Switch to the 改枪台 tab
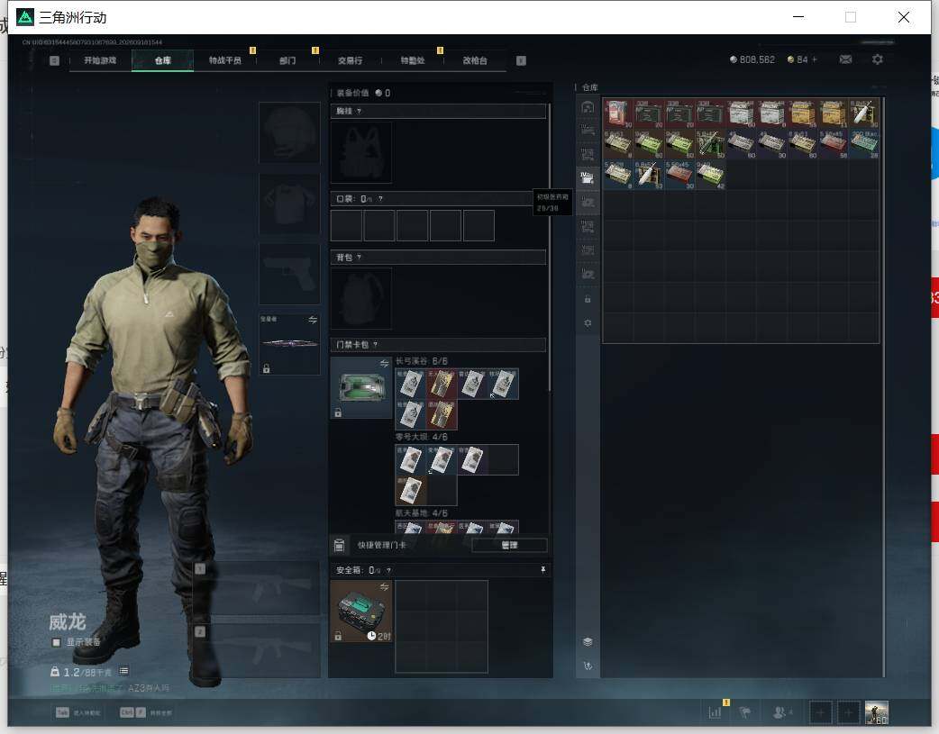The height and width of the screenshot is (734, 939). tap(475, 60)
